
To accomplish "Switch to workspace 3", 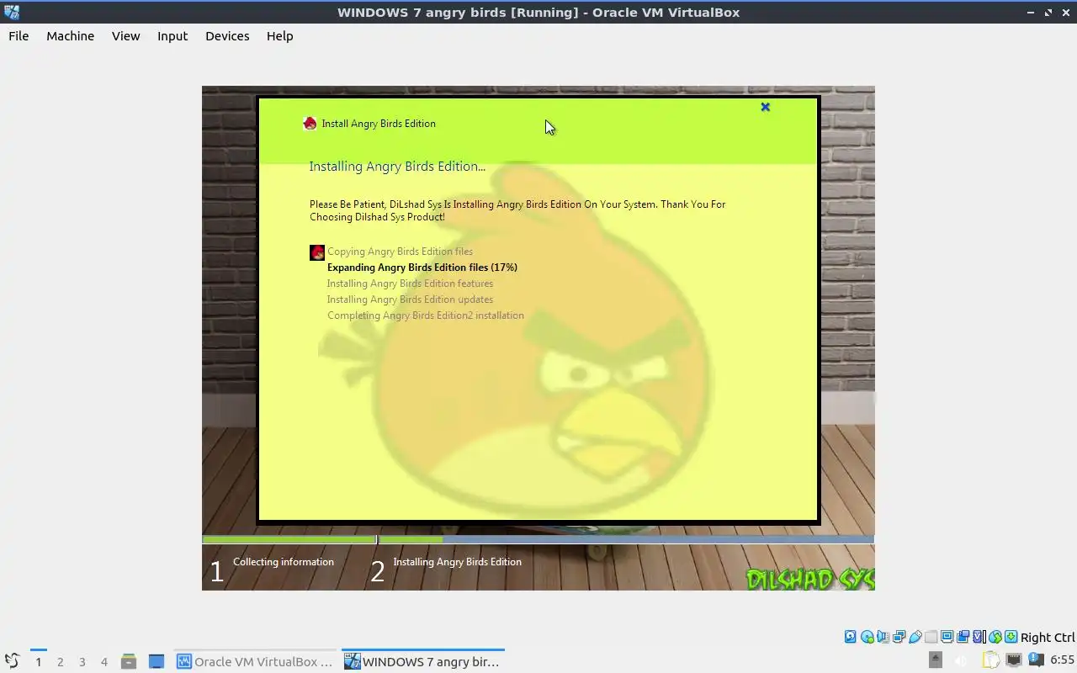I will (x=82, y=661).
